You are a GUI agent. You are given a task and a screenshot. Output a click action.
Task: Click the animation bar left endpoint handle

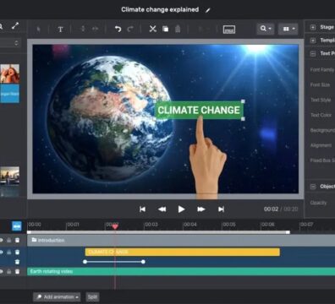pyautogui.click(x=85, y=262)
